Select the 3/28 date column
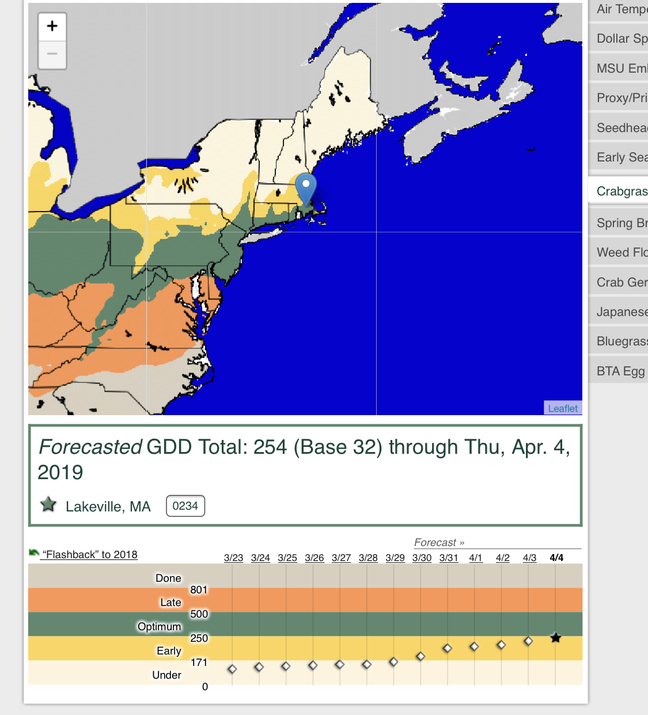 (x=368, y=558)
